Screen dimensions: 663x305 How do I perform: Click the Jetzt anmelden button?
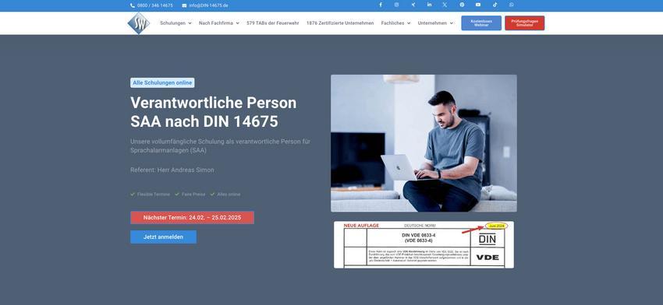(163, 237)
